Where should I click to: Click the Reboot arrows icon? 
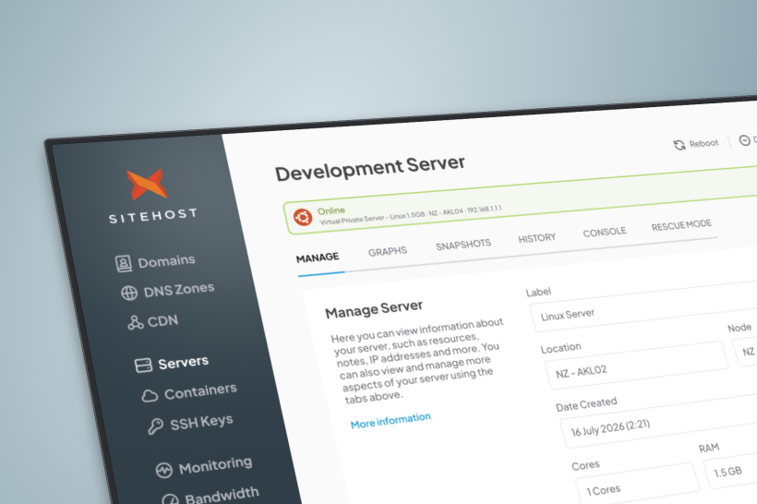679,145
